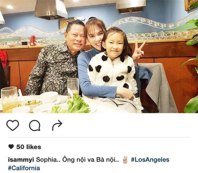Open the isammyi profile username
Screen dimensions: 198x173
coord(21,160)
